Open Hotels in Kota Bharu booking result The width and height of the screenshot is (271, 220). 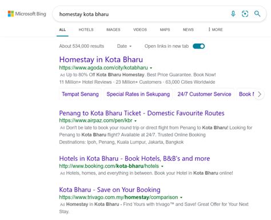point(134,158)
